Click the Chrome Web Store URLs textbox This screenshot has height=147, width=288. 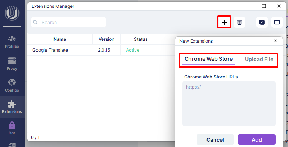229,103
